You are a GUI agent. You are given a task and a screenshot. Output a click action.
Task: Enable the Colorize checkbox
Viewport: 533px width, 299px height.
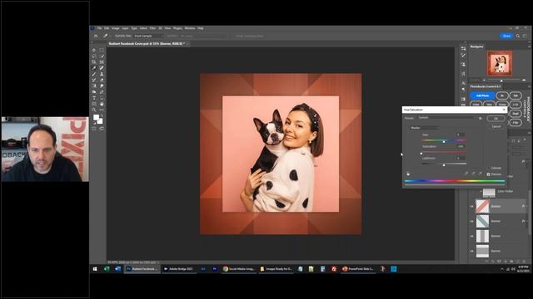point(489,168)
